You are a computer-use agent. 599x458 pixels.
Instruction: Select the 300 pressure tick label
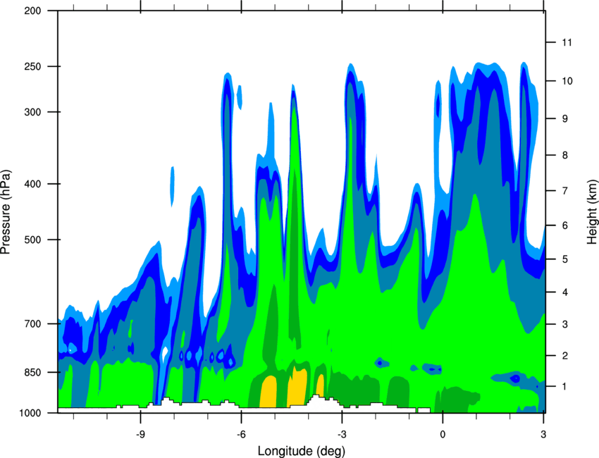click(33, 112)
